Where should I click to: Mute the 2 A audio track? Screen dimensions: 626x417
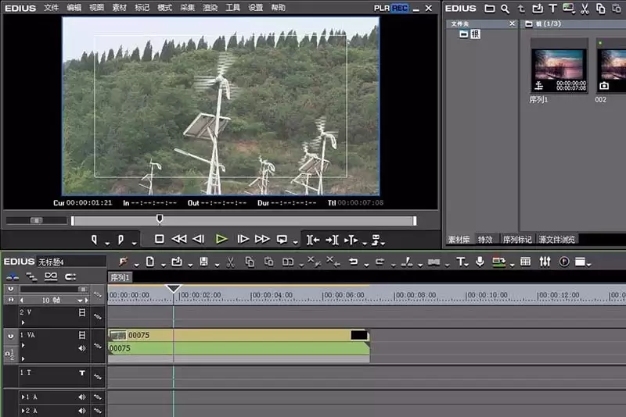click(x=82, y=411)
